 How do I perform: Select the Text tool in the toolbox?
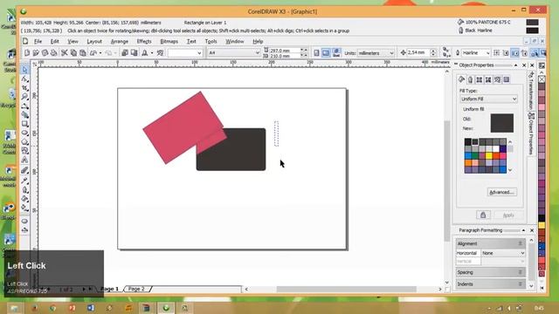pyautogui.click(x=24, y=160)
